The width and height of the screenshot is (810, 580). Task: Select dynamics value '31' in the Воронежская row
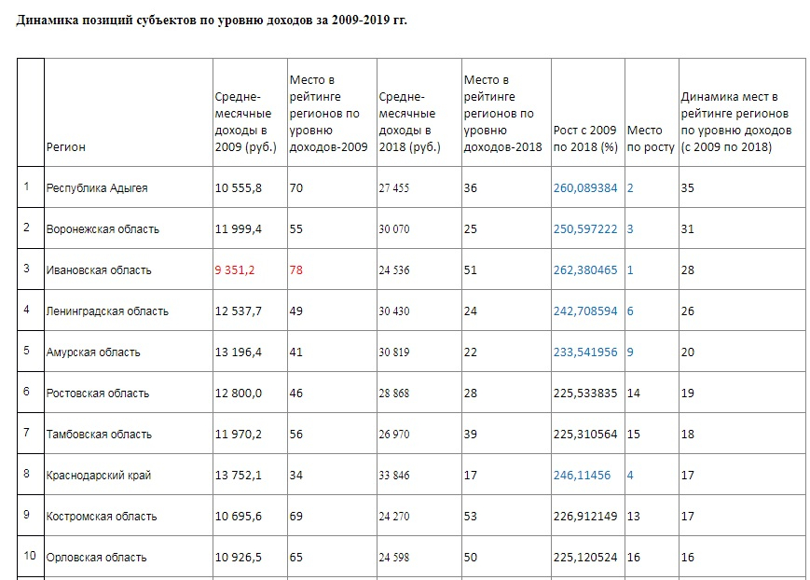click(x=687, y=229)
